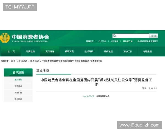Click 重点活动 in the breadcrumb trail
The image size is (165, 132).
(x=35, y=61)
